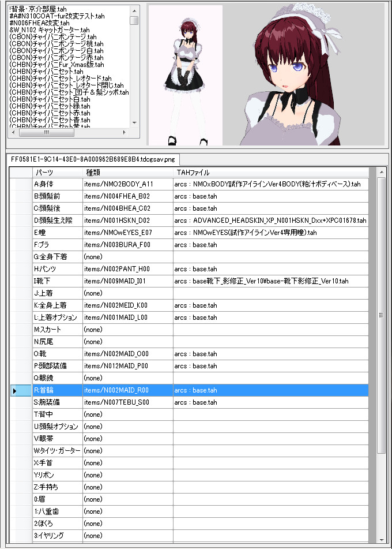Click the 種類 column header

click(128, 173)
